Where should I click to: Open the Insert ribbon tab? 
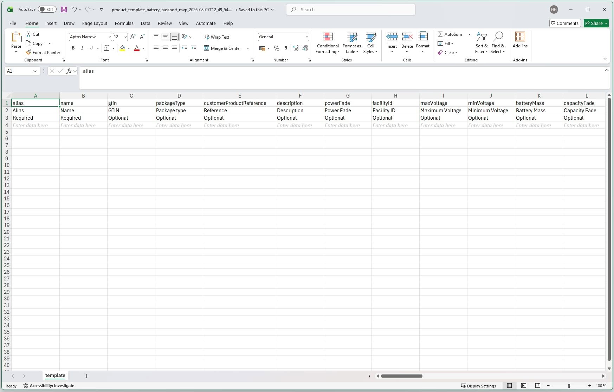[x=51, y=23]
